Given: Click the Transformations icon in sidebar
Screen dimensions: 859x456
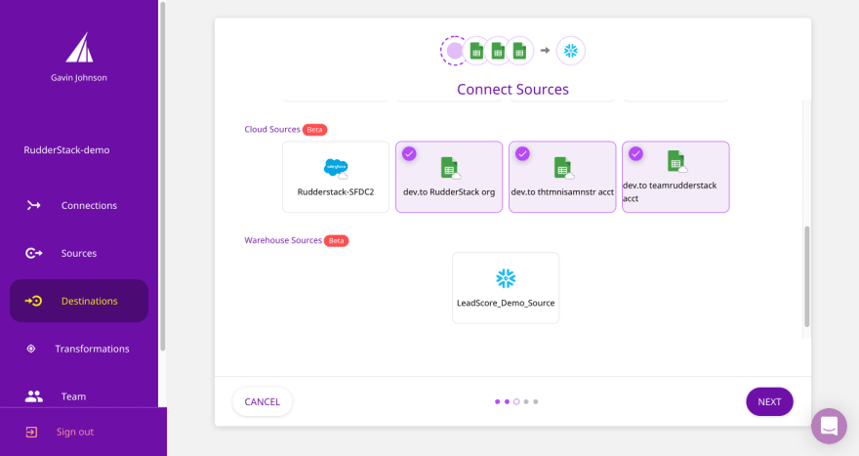Looking at the screenshot, I should click(31, 349).
